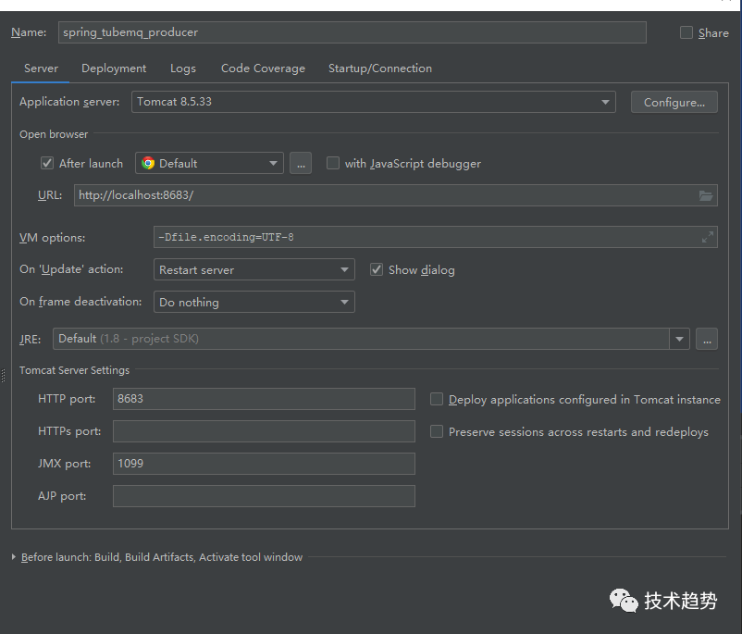Open JRE browse ellipsis button
This screenshot has height=634, width=742.
(x=707, y=339)
